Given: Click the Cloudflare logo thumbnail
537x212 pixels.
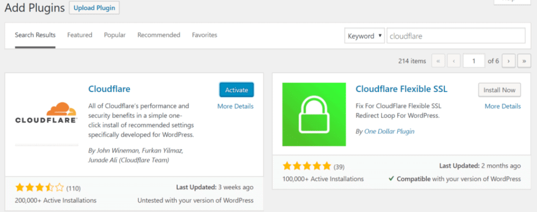Looking at the screenshot, I should tap(47, 114).
